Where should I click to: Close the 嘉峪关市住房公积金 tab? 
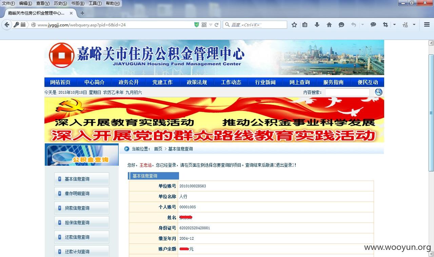pos(71,13)
